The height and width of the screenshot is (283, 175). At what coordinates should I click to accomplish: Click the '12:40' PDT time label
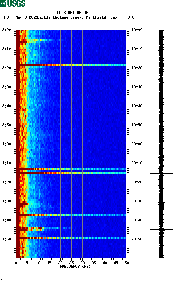tap(5, 106)
